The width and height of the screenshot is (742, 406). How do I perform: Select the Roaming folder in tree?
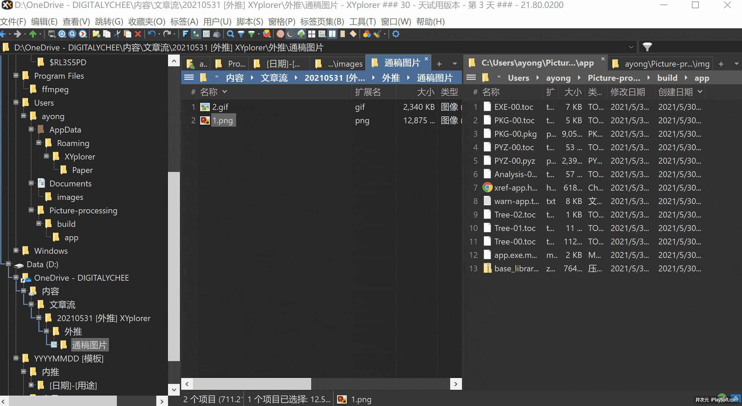(73, 143)
